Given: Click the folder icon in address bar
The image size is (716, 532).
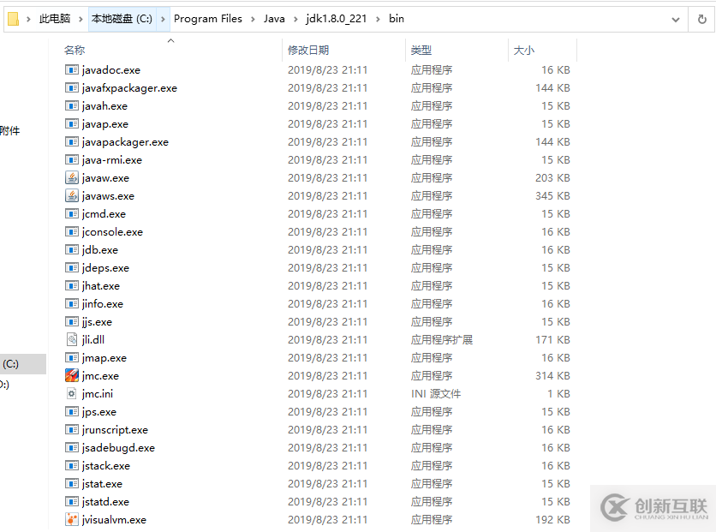Looking at the screenshot, I should click(x=13, y=19).
